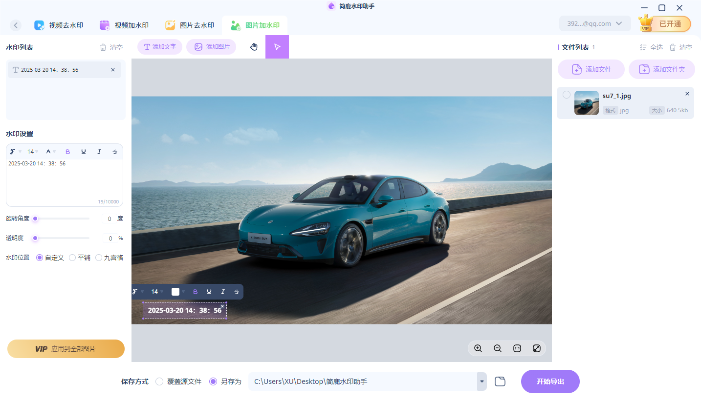Screen dimensions: 701x401
Task: Toggle underline on the canvas floating toolbar
Action: 209,292
